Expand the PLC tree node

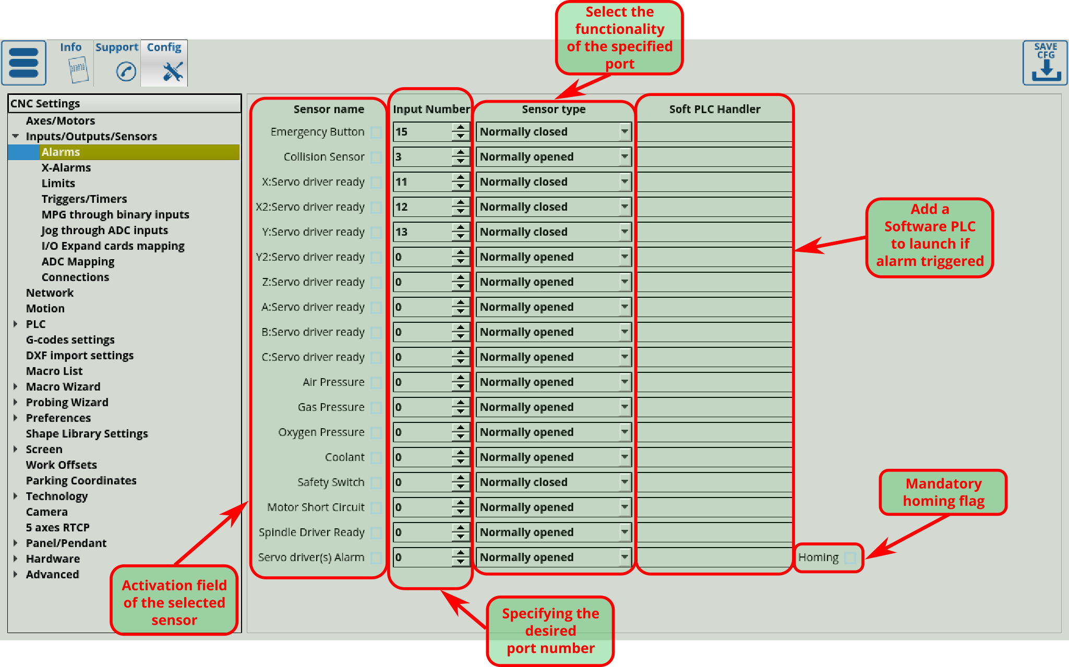(x=15, y=324)
